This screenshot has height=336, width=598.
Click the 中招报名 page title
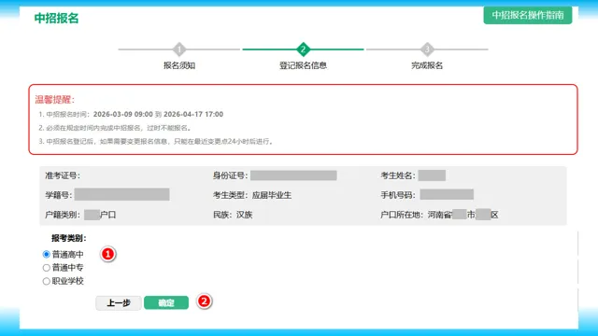pos(56,19)
